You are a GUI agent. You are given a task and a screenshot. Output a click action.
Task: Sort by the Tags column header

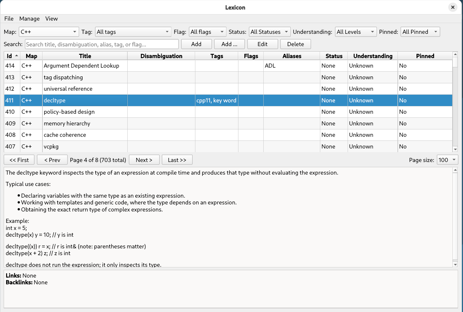tap(217, 56)
